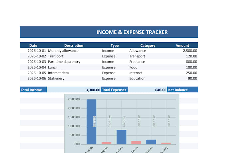
Task: Select the Food category cell
Action: (133, 67)
